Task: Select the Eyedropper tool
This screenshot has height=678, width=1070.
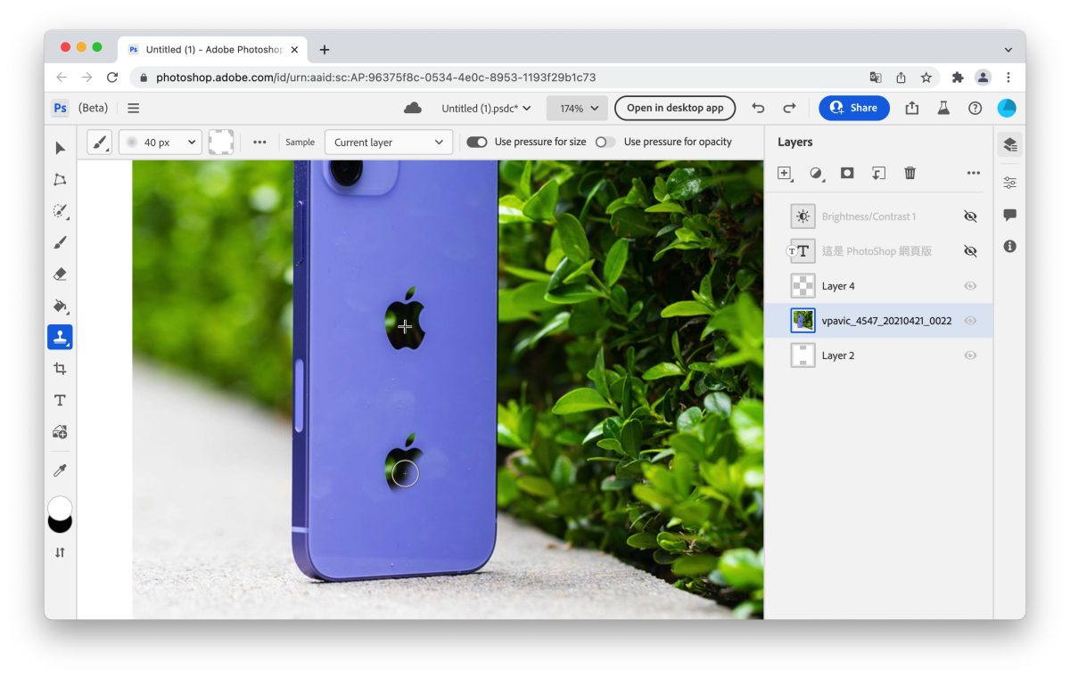Action: (60, 470)
